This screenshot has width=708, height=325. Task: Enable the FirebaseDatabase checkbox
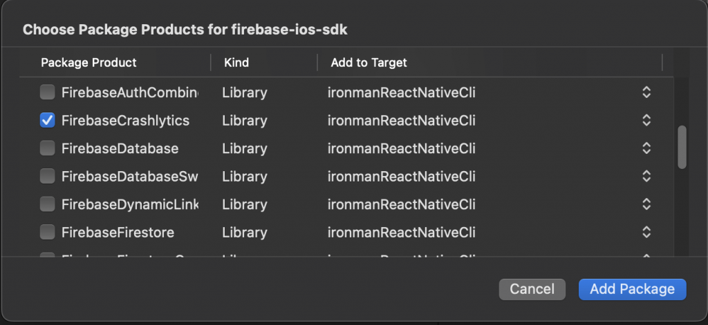pos(47,148)
